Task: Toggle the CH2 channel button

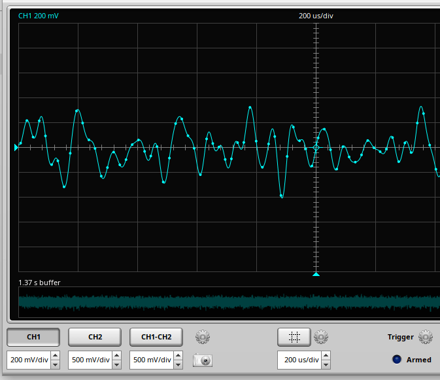Action: point(95,337)
